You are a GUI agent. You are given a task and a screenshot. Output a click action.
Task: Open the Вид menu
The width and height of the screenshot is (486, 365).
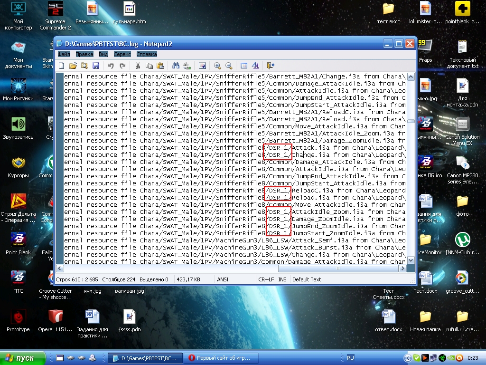pos(103,54)
